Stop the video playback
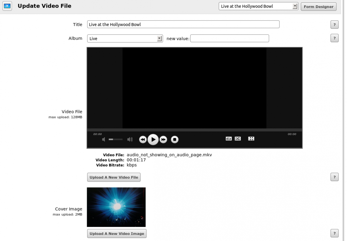The height and width of the screenshot is (241, 347). pos(175,139)
